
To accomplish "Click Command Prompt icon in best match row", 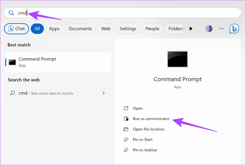I will coord(12,62).
